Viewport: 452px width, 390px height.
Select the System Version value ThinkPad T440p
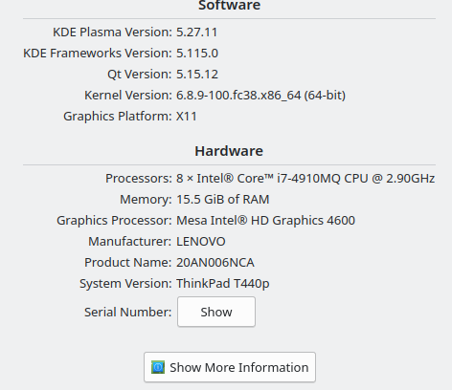[223, 284]
